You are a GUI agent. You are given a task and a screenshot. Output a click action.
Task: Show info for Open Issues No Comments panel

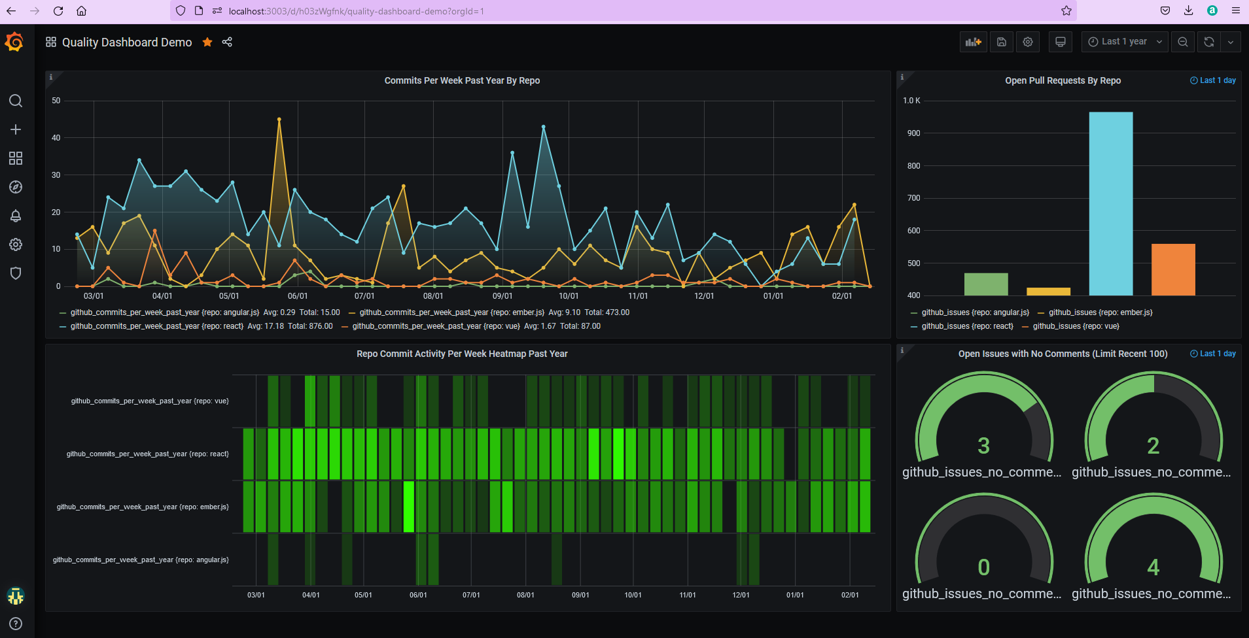[x=902, y=350]
